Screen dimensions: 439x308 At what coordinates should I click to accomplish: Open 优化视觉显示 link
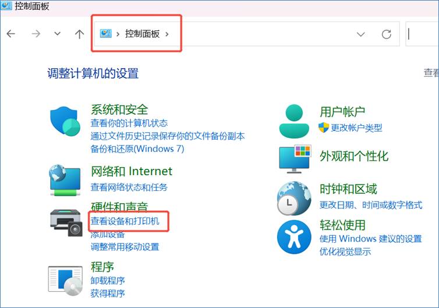click(345, 252)
